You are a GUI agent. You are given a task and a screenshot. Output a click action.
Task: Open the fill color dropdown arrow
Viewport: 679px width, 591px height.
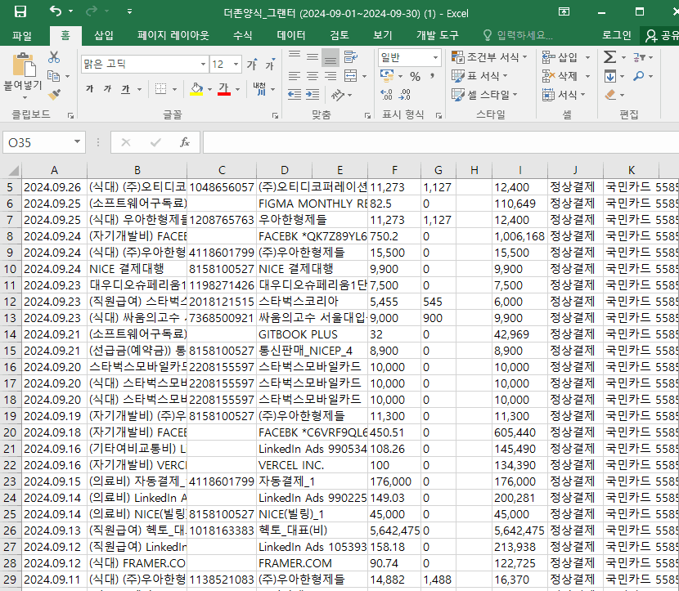pyautogui.click(x=210, y=90)
